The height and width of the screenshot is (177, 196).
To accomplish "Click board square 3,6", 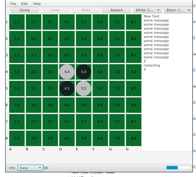I will (50, 105).
